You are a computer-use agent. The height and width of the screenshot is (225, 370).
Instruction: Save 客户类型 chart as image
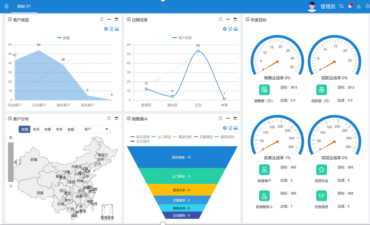point(117,29)
